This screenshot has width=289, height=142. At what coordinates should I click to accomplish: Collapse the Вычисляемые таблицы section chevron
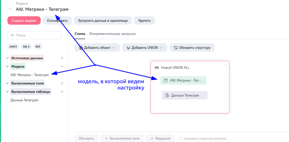pyautogui.click(x=7, y=92)
